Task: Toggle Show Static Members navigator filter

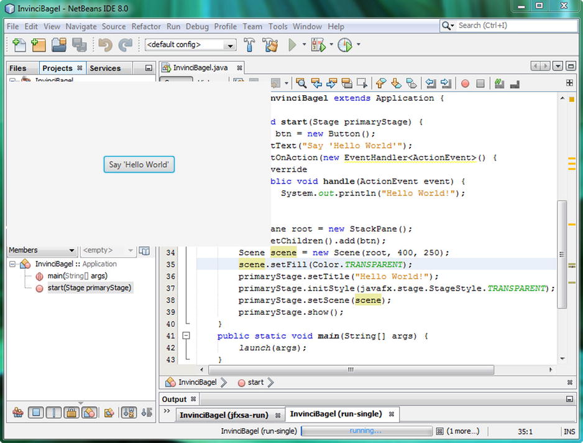Action: [x=53, y=412]
